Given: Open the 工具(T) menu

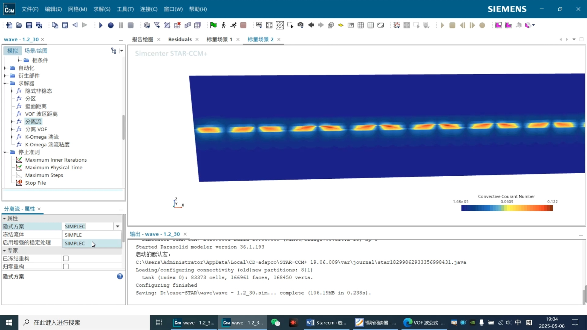Looking at the screenshot, I should [x=125, y=9].
